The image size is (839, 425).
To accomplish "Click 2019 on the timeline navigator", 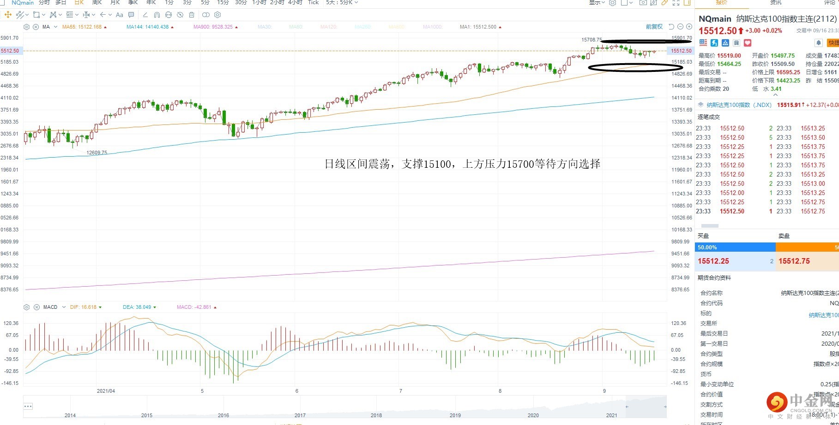I will 455,415.
